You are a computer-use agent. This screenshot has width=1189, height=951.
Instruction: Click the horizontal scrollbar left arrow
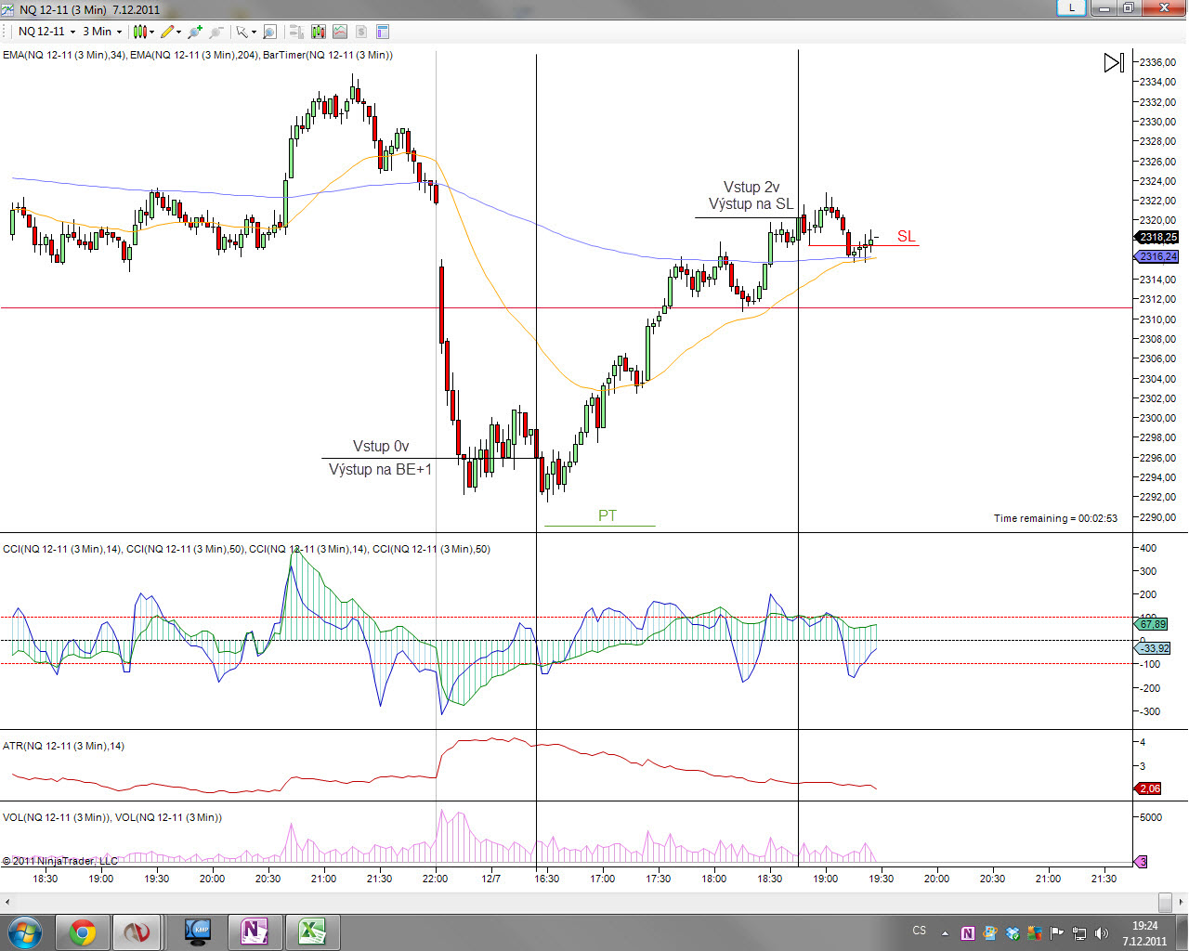7,902
